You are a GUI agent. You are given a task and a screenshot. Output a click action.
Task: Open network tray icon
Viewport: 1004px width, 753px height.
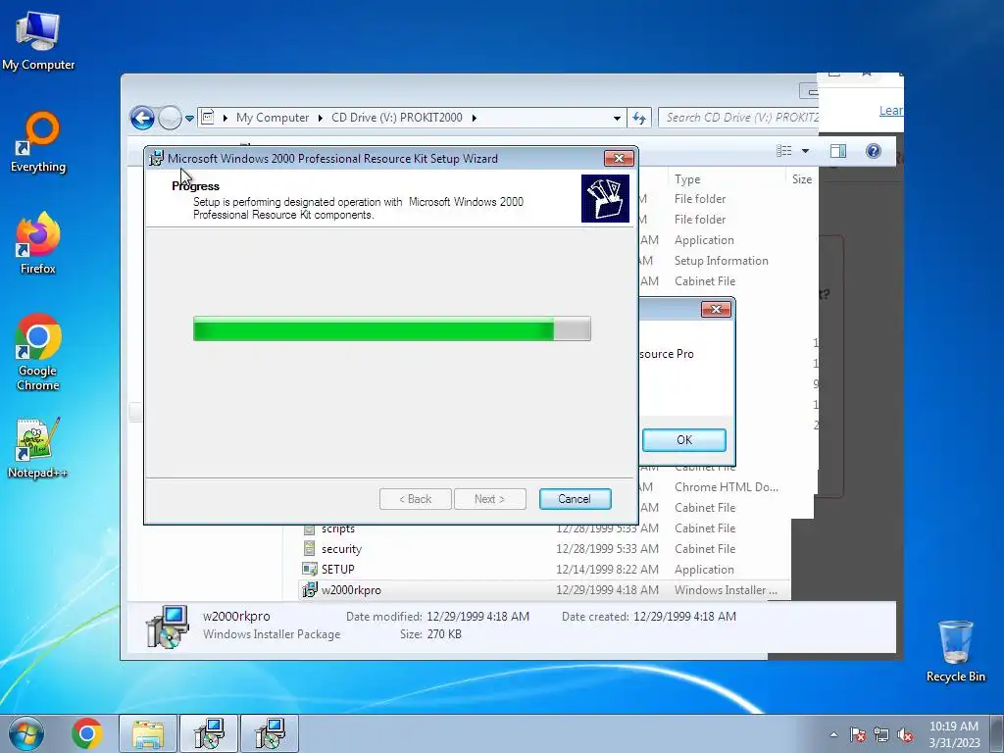coord(881,734)
